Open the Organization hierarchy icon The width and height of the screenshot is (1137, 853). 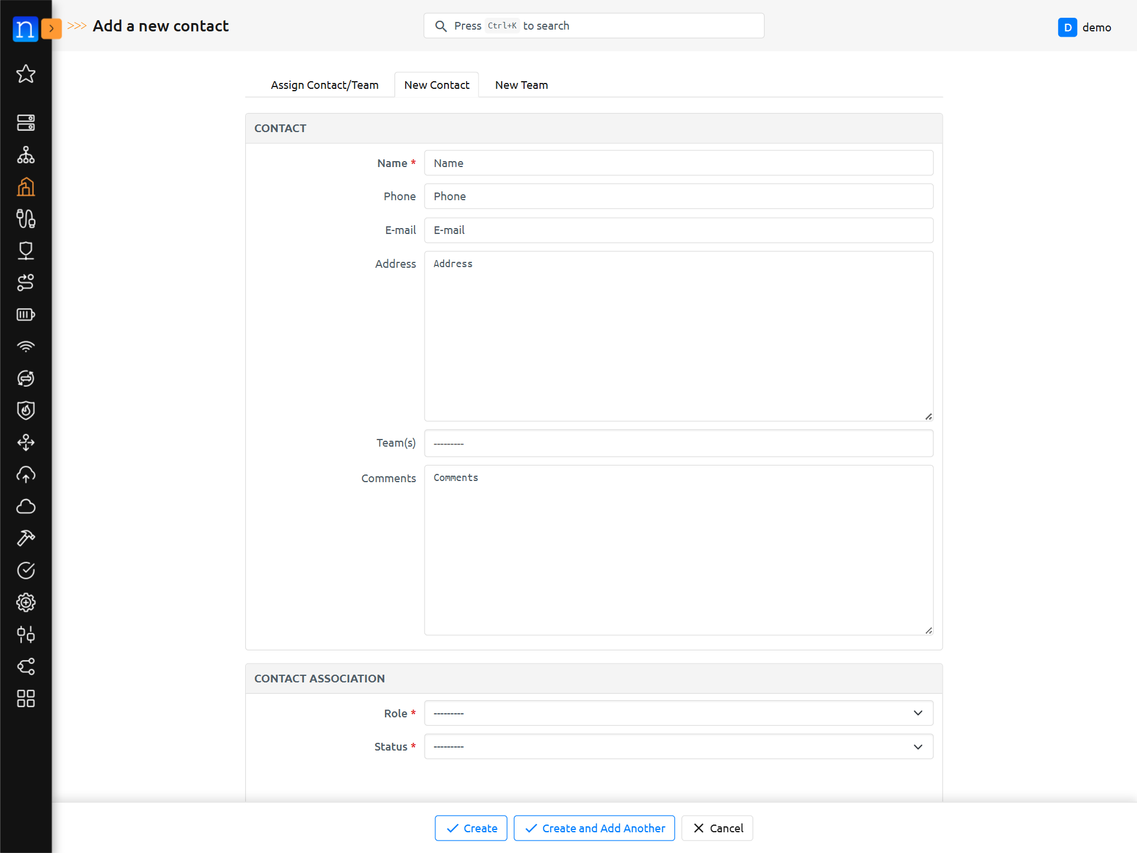coord(26,156)
